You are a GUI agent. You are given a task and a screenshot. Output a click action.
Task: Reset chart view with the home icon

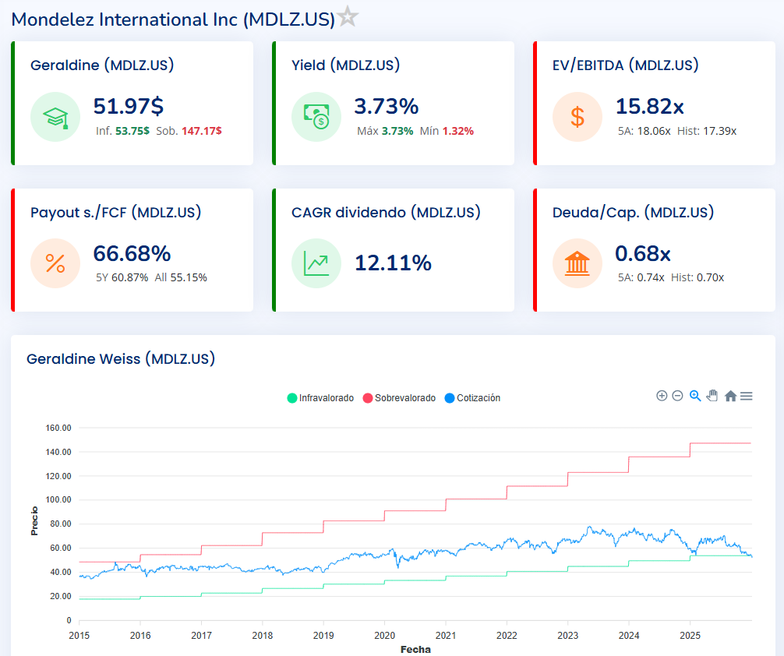(x=730, y=396)
